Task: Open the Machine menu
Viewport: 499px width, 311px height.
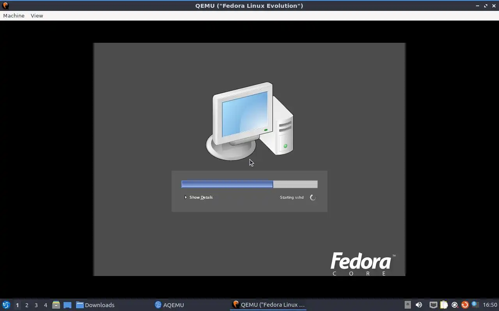Action: (14, 16)
